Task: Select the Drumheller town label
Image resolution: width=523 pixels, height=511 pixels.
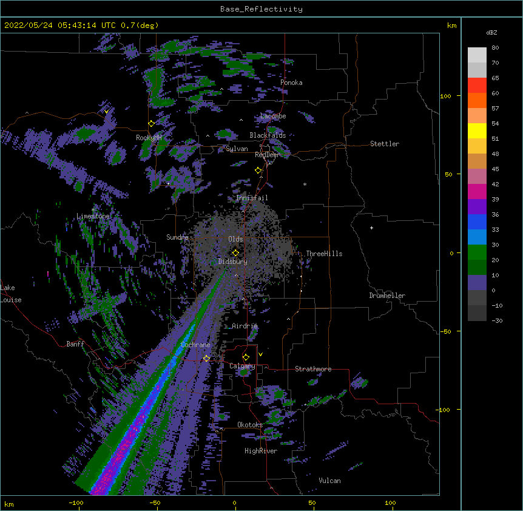Action: 387,296
